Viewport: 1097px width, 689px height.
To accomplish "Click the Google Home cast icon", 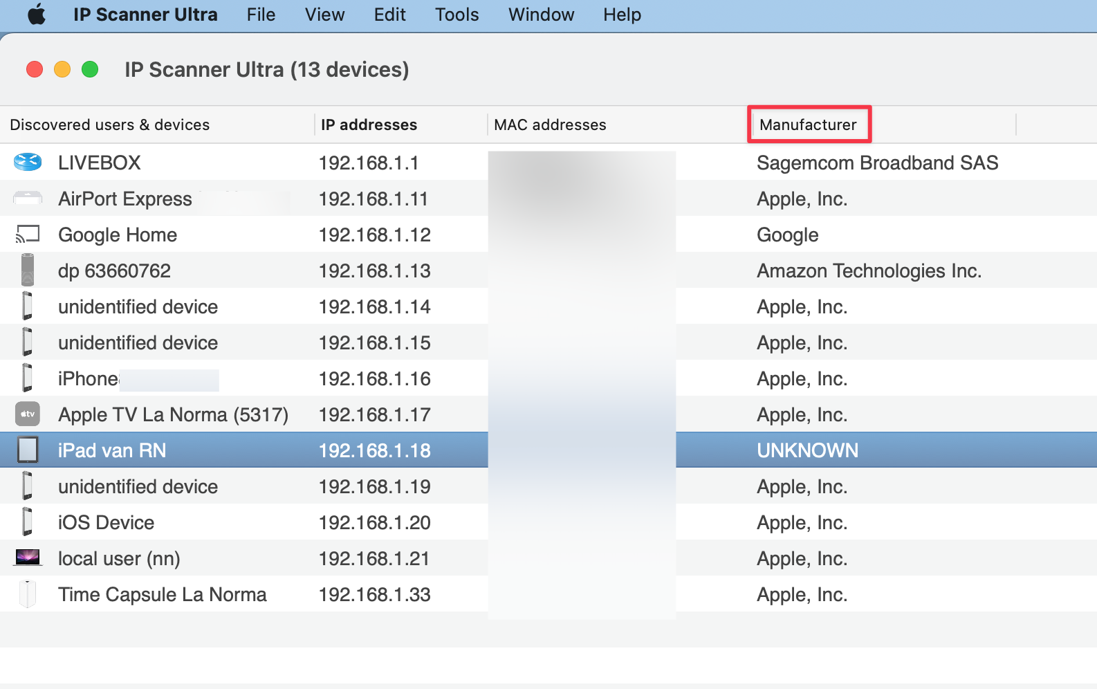I will (x=28, y=235).
